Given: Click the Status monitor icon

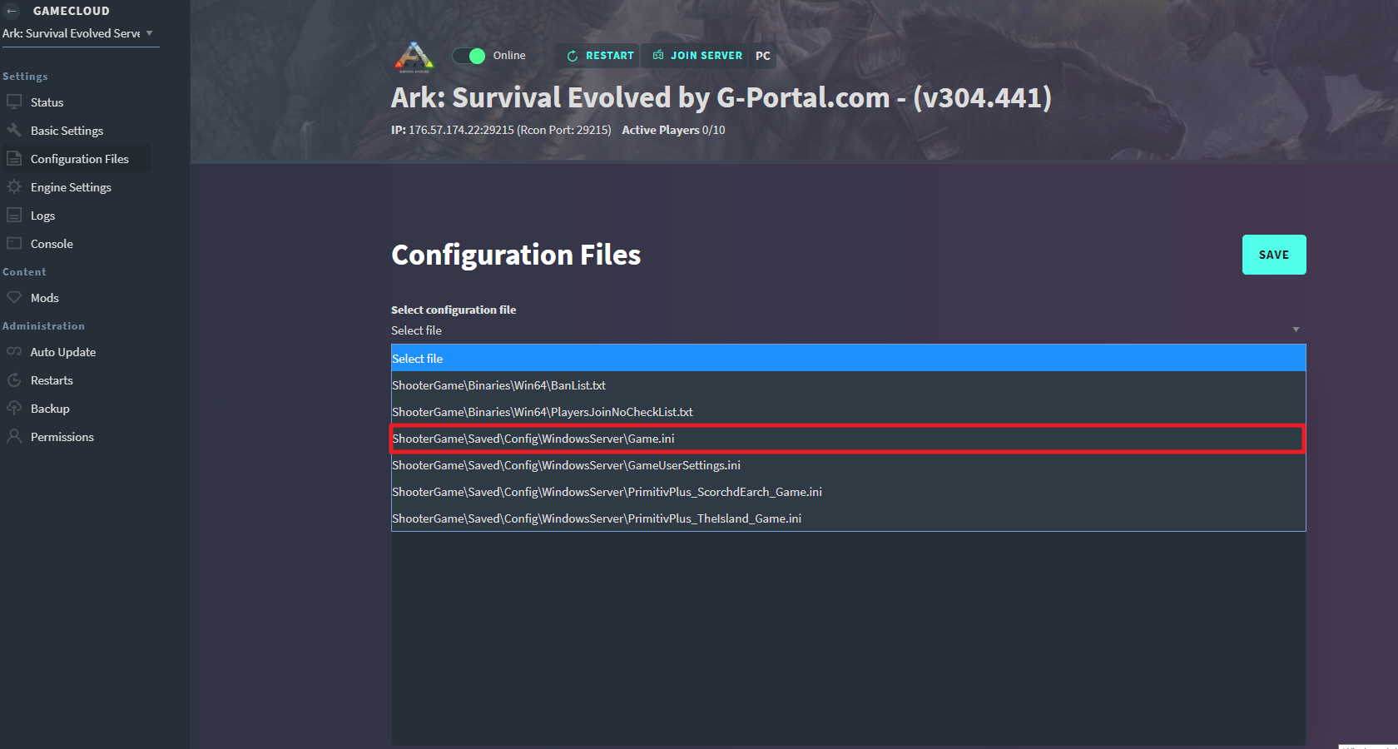Looking at the screenshot, I should [x=14, y=102].
